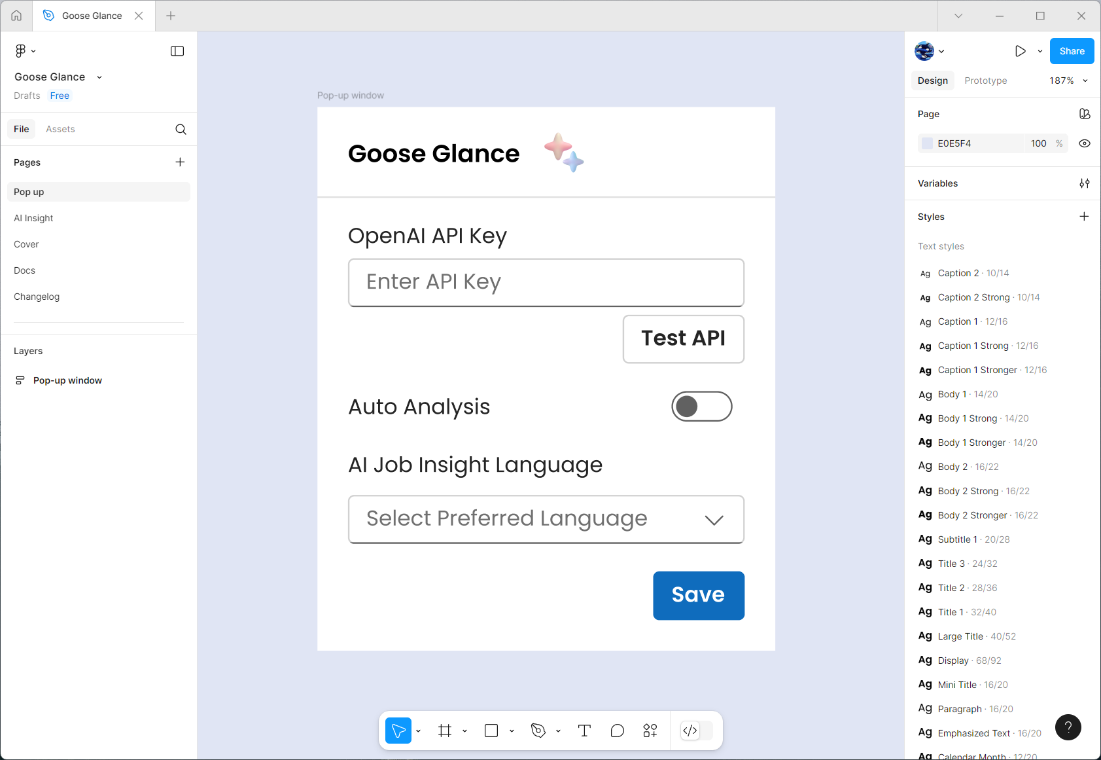Screen dimensions: 1101x760
Task: Click the Drafts link
Action: [27, 96]
